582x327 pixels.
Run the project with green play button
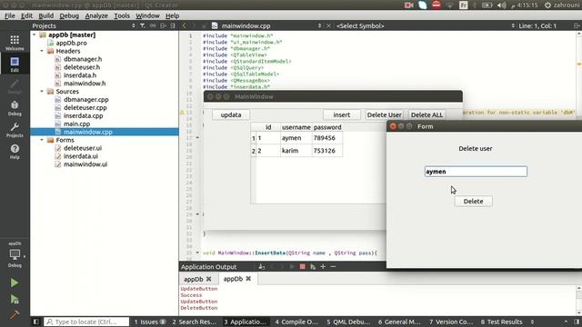(15, 282)
